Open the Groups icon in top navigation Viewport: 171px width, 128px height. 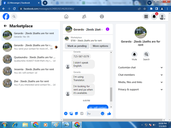102,16
